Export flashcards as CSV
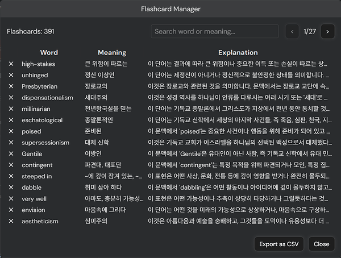 point(278,244)
